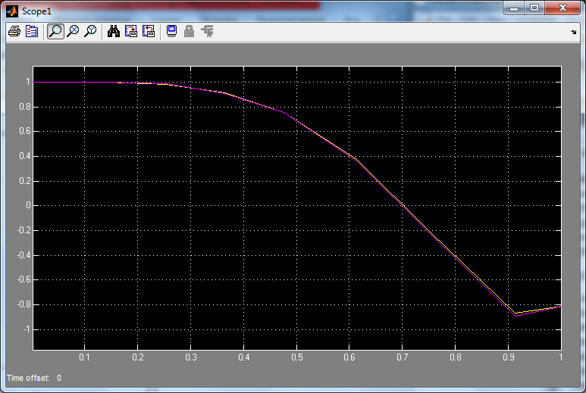This screenshot has height=393, width=586.
Task: Restore the saved axes settings
Action: [149, 31]
